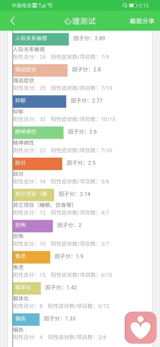Click the 因子分: 2.89 score text

tap(89, 38)
